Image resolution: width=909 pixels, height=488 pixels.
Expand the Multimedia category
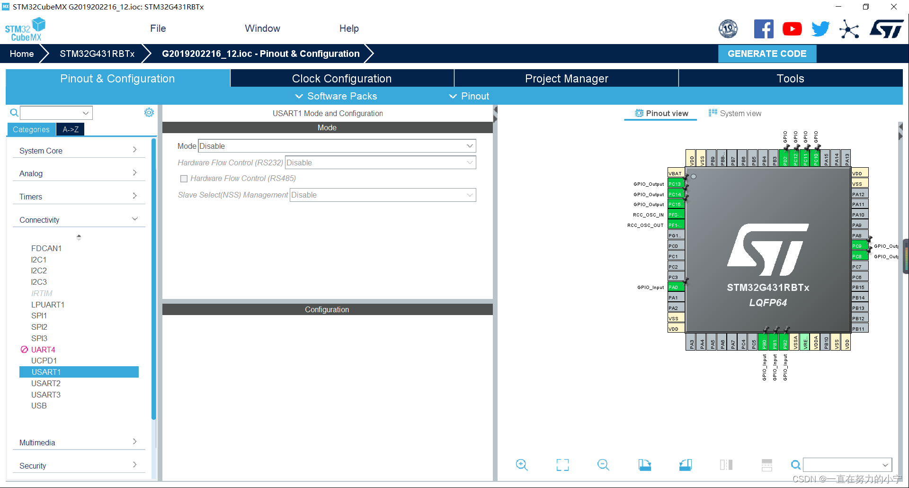pos(79,443)
